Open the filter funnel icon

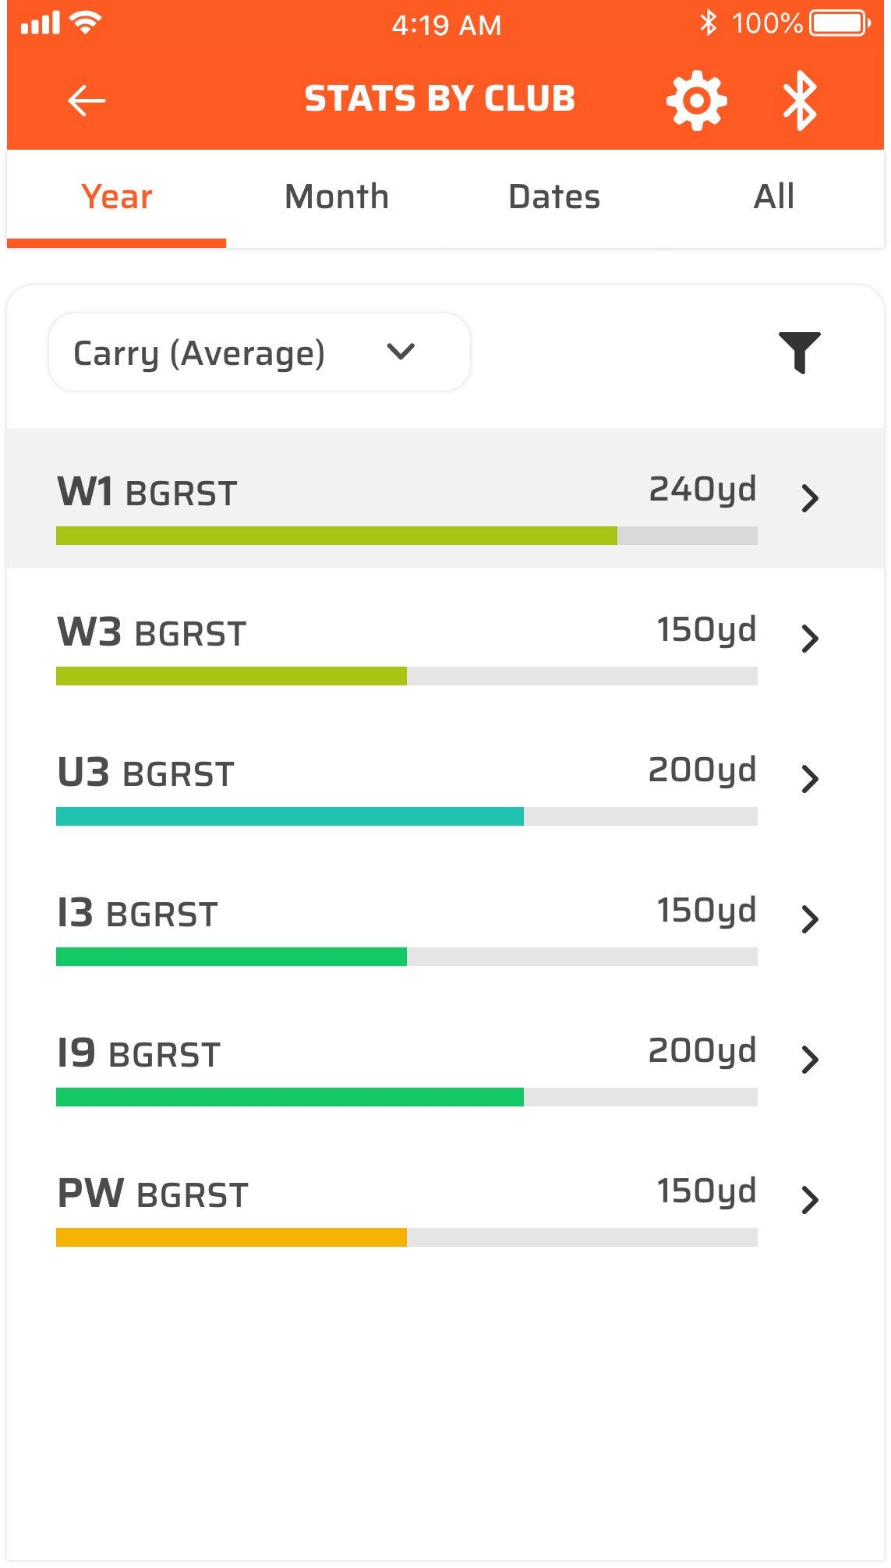(x=799, y=352)
